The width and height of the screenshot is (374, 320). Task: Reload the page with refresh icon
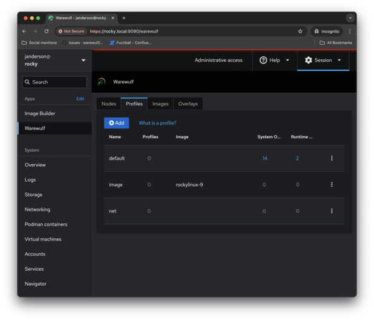coord(47,31)
